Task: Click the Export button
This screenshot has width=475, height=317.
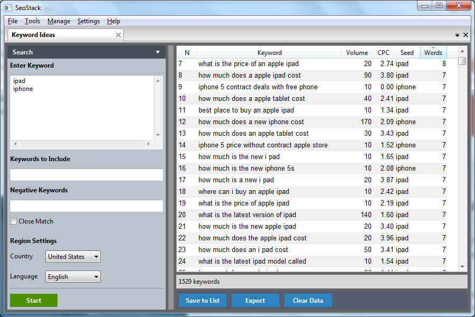Action: tap(255, 300)
